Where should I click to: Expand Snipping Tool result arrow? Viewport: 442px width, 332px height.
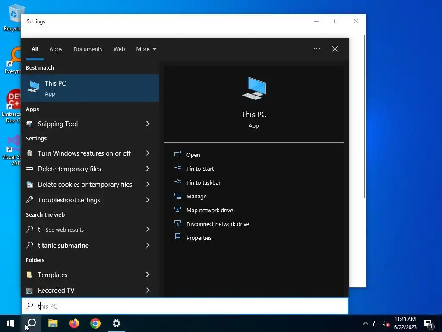(148, 124)
